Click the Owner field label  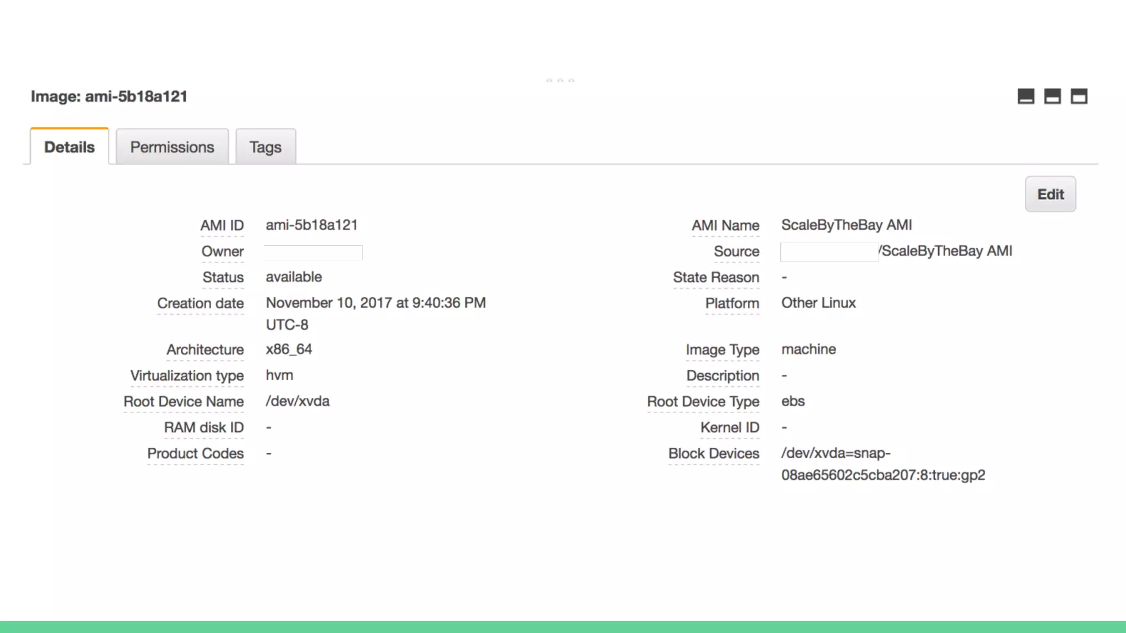tap(222, 252)
